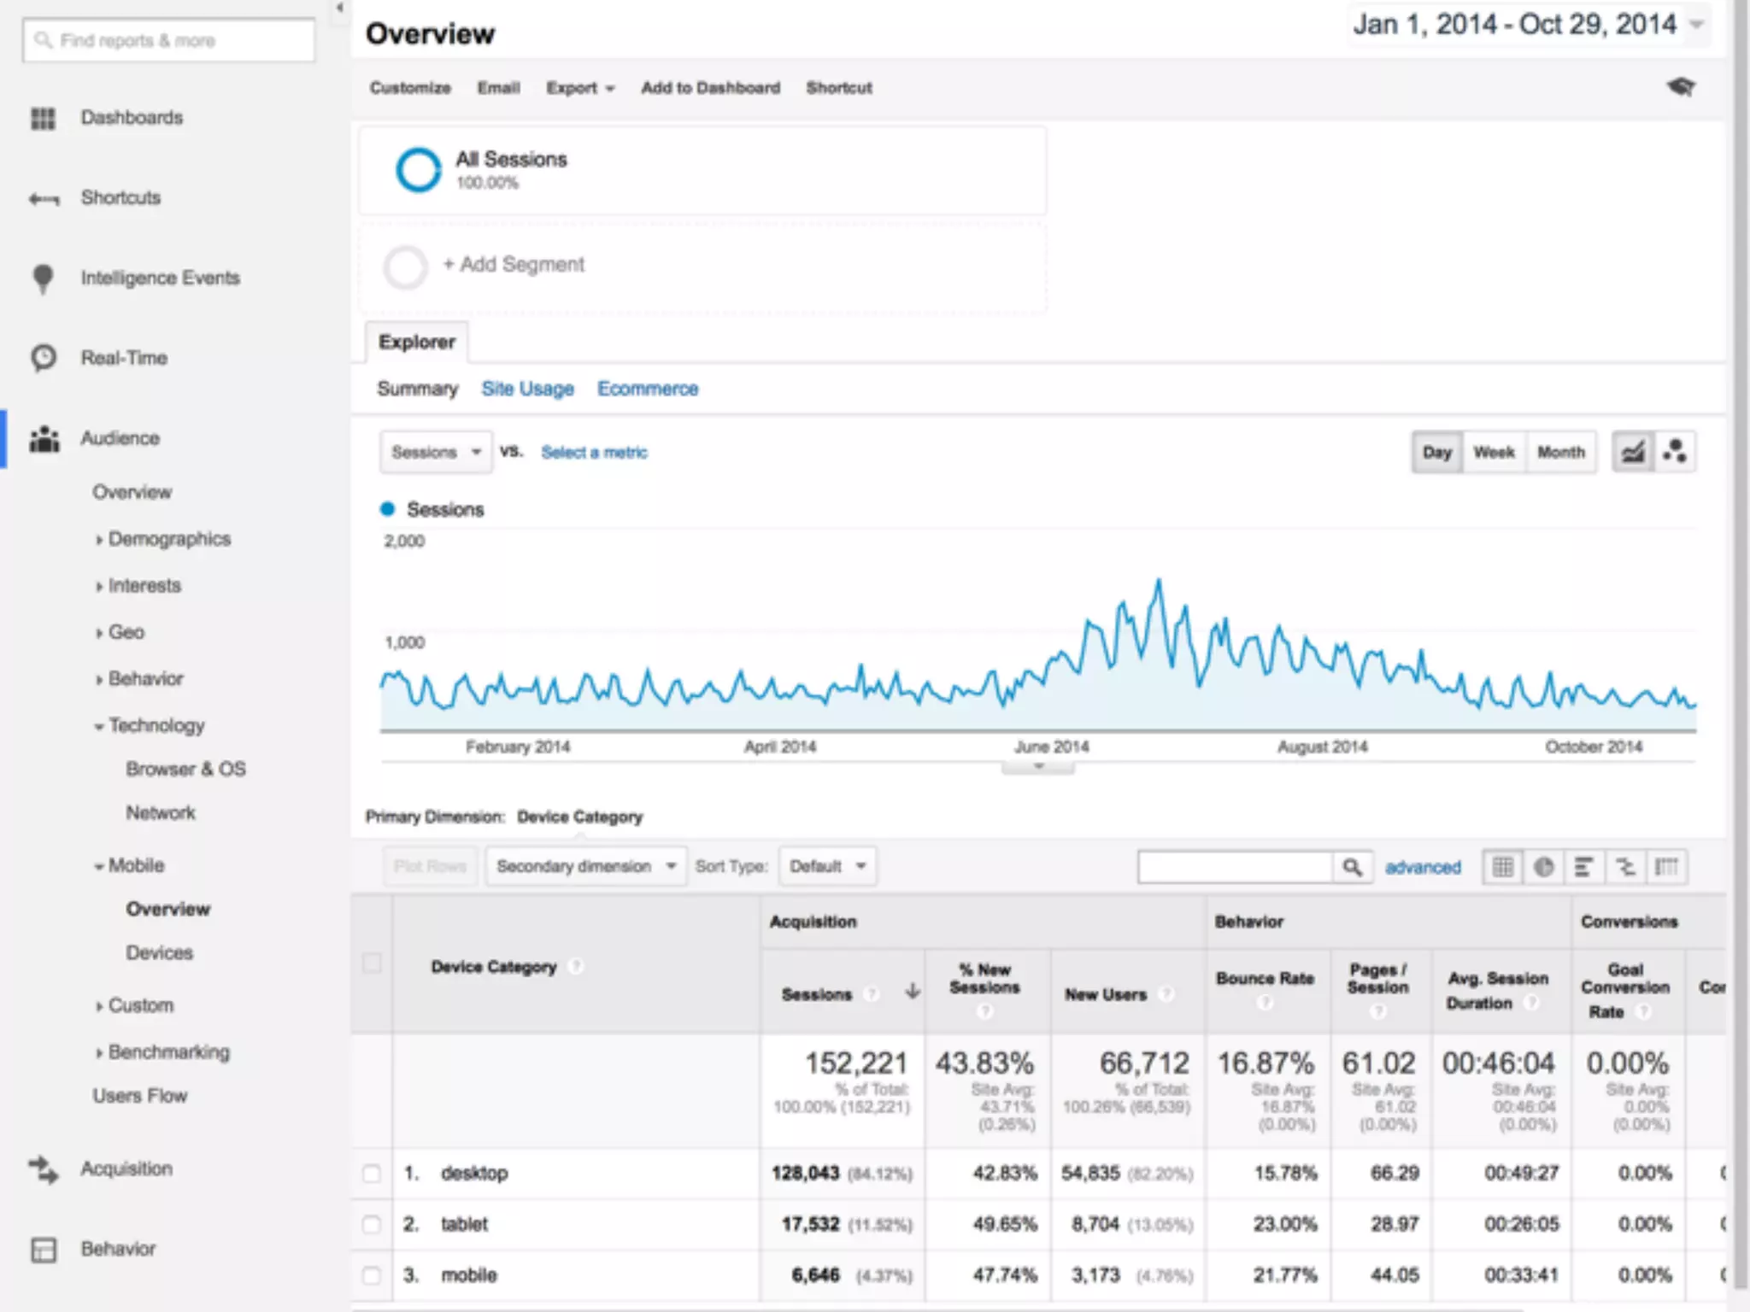Open the Ecommerce tab
The image size is (1750, 1312).
tap(647, 389)
